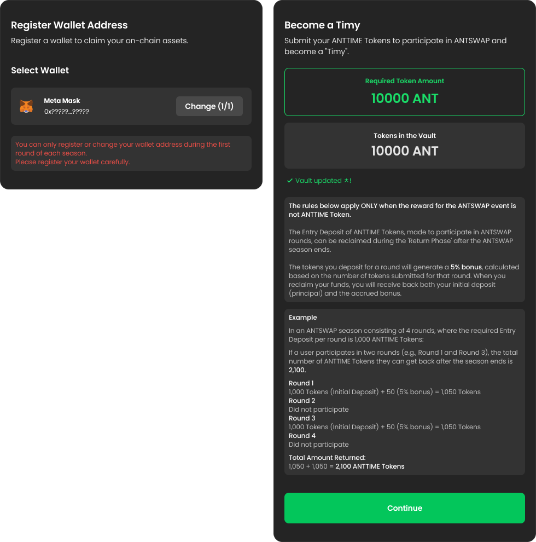Click the Register Wallet Address heading
Screen dimensions: 536x542
coord(69,25)
